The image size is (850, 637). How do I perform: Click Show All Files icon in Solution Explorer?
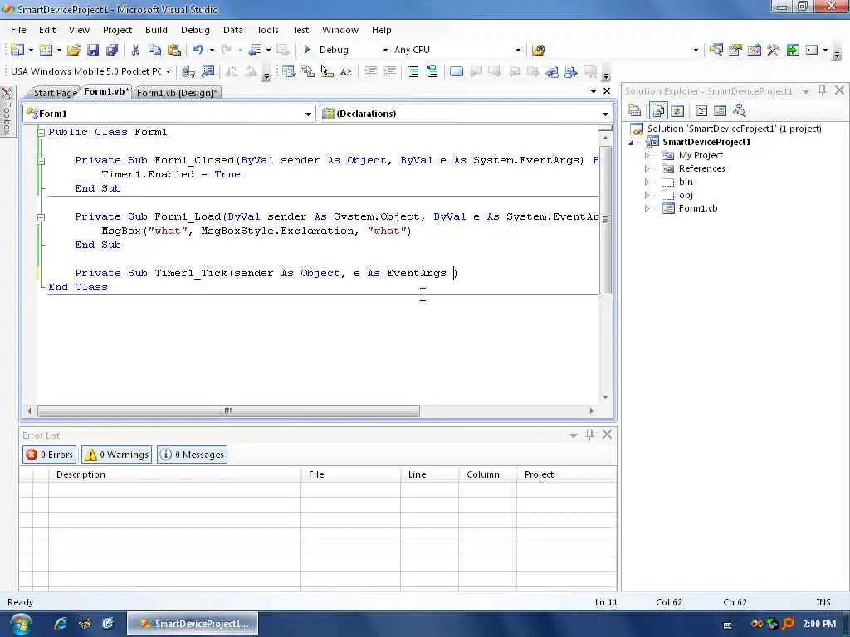point(658,111)
